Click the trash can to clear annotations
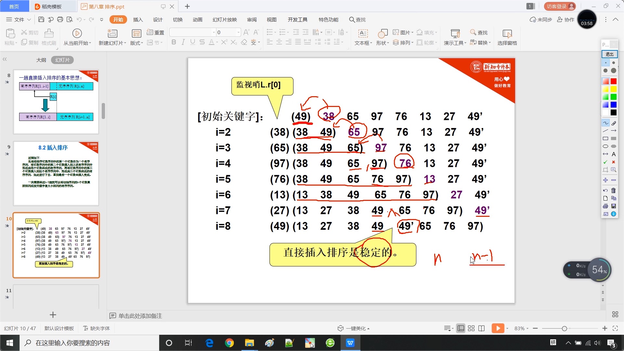624x351 pixels. pyautogui.click(x=614, y=190)
